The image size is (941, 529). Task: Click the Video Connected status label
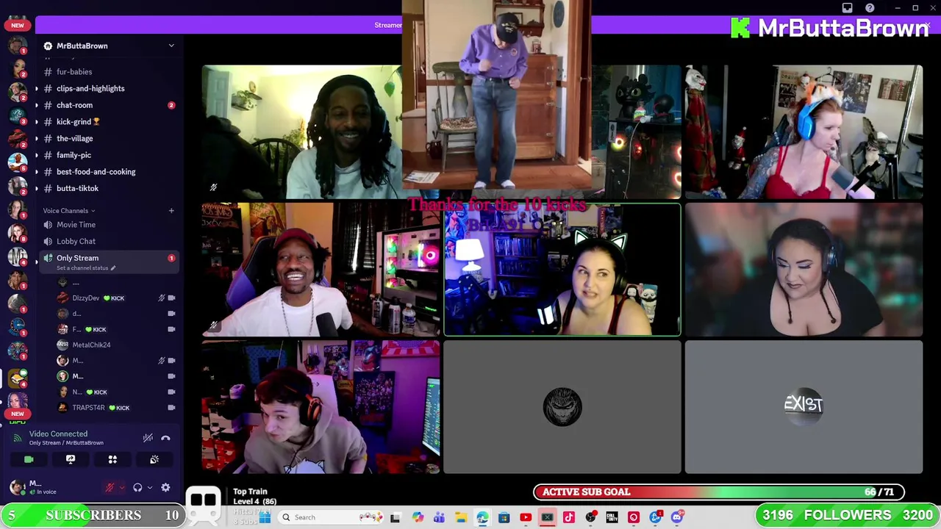point(58,434)
